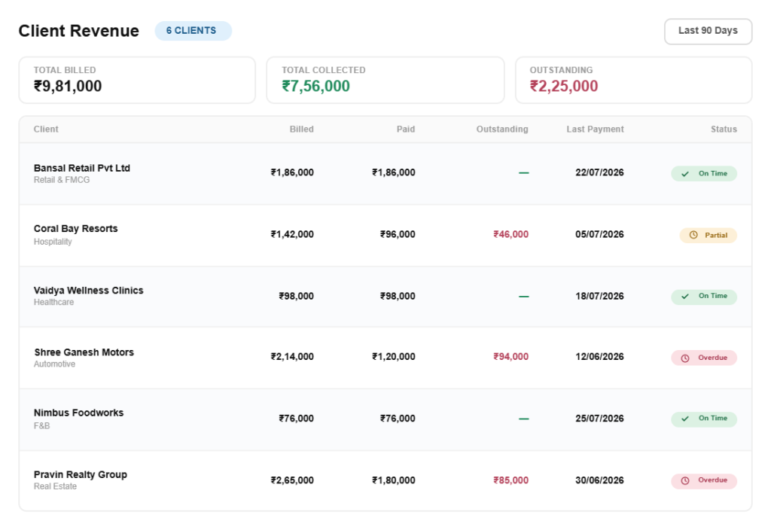Click the ₹96,000 paid amount
This screenshot has width=771, height=530.
(x=398, y=235)
